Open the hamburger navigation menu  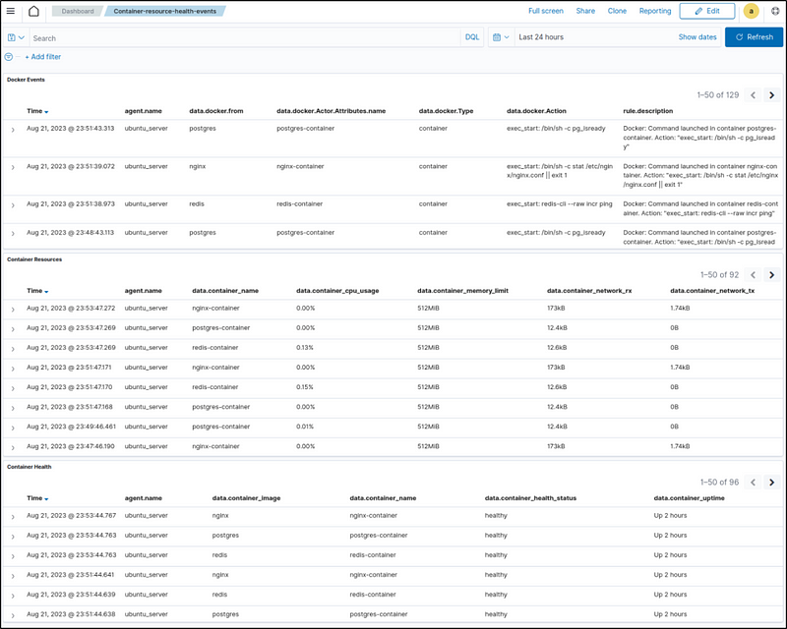coord(11,11)
